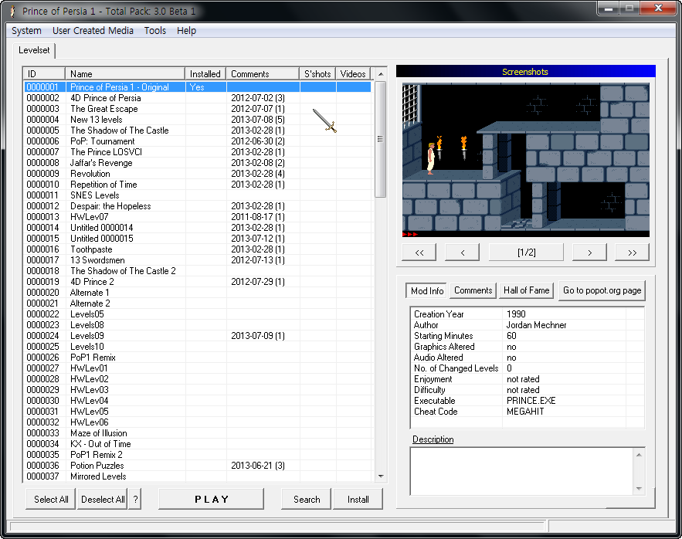Select the Revolution levelset row
682x539 pixels.
[198, 174]
